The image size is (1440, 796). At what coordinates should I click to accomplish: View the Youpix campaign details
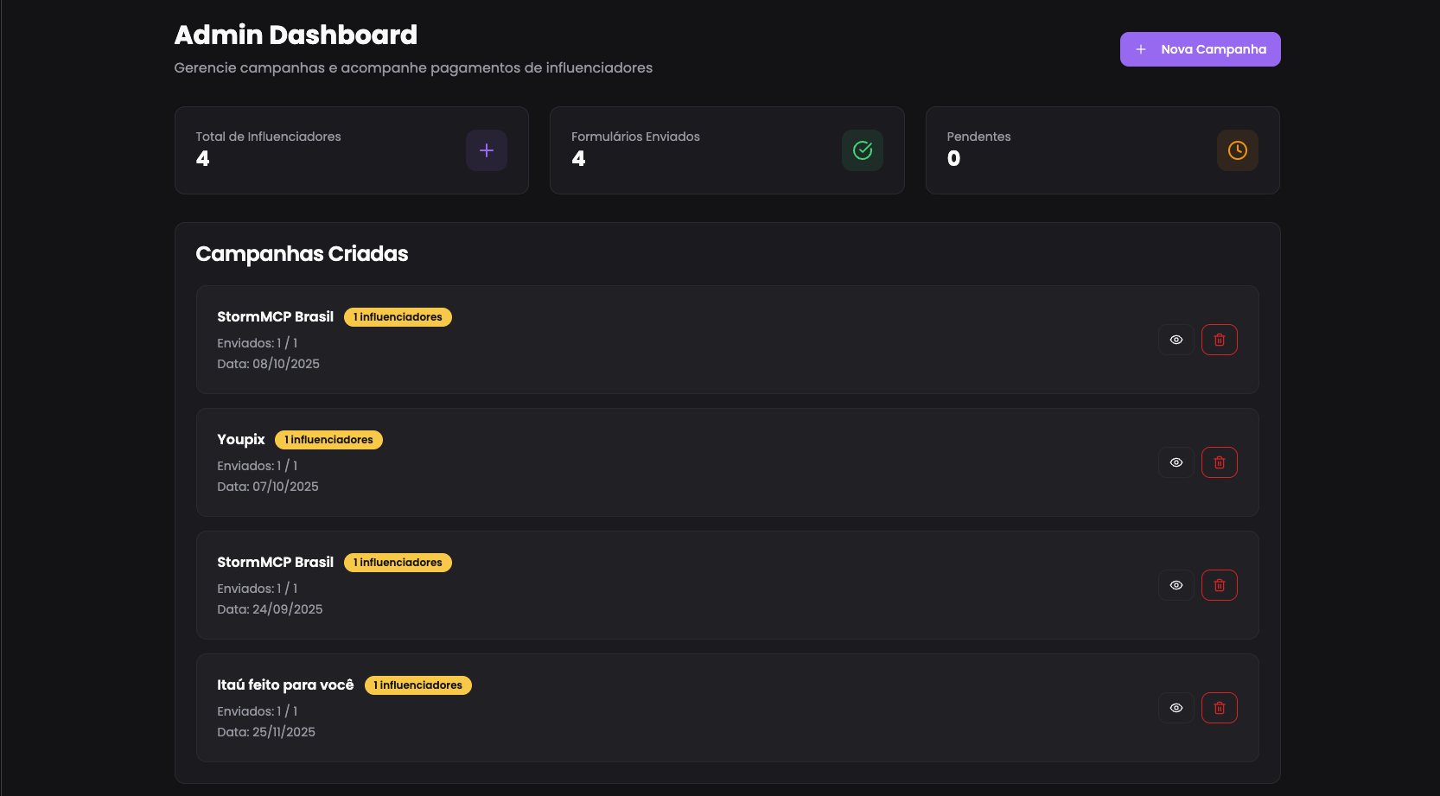click(x=1176, y=462)
